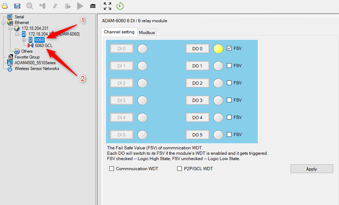
Task: Enable the Commnuication WDT checkbox
Action: [111, 168]
